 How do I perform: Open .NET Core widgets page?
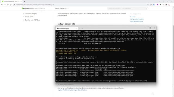(x=31, y=13)
